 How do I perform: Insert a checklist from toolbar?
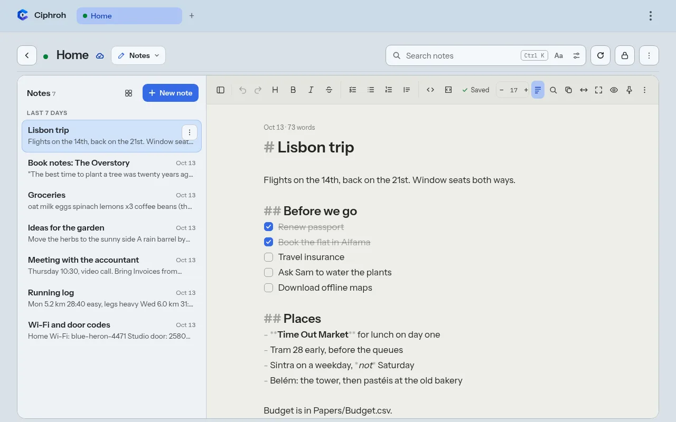(353, 90)
